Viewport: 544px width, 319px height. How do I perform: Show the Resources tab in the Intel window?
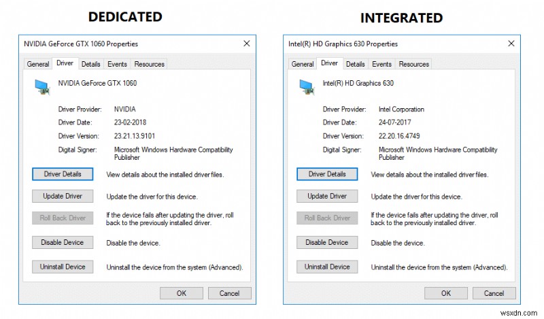coord(414,64)
